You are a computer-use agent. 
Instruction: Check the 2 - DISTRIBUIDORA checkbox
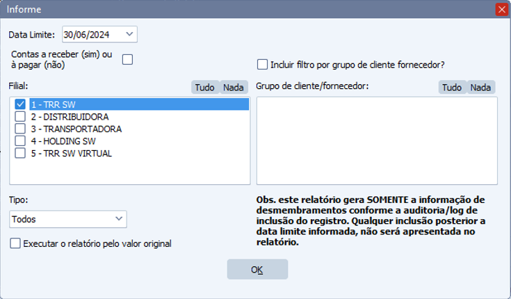(20, 116)
